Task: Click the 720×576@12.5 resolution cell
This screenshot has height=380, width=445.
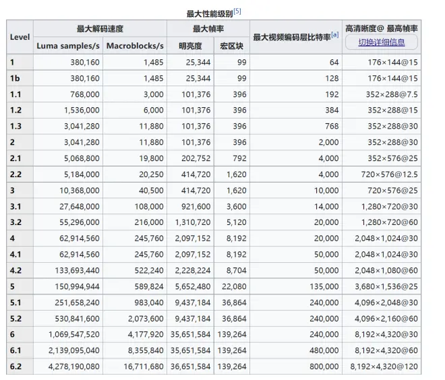Action: tap(382, 175)
